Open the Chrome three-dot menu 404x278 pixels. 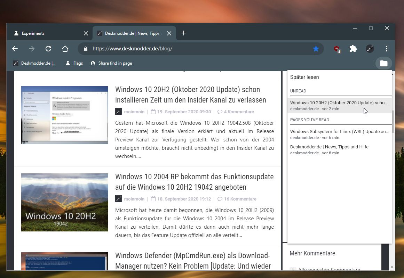coord(387,49)
